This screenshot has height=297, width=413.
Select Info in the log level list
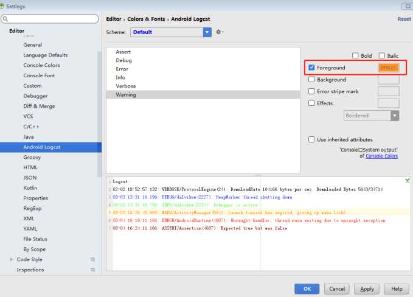[203, 77]
